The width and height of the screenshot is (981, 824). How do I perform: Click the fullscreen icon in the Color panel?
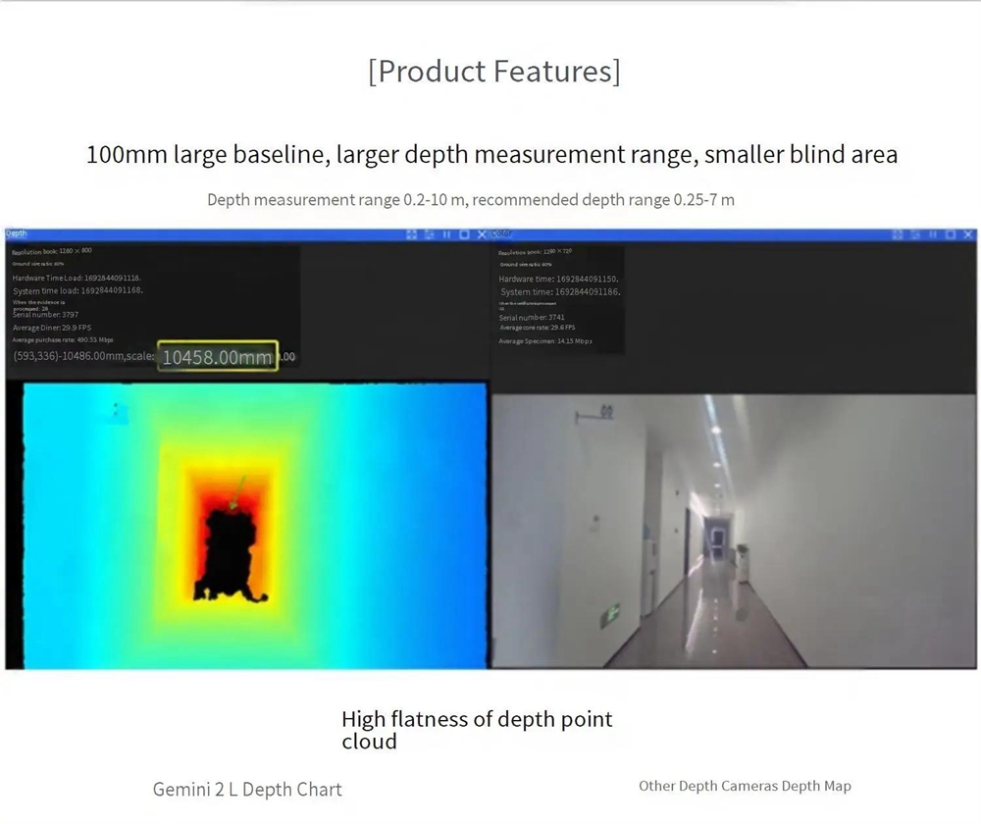[x=898, y=234]
